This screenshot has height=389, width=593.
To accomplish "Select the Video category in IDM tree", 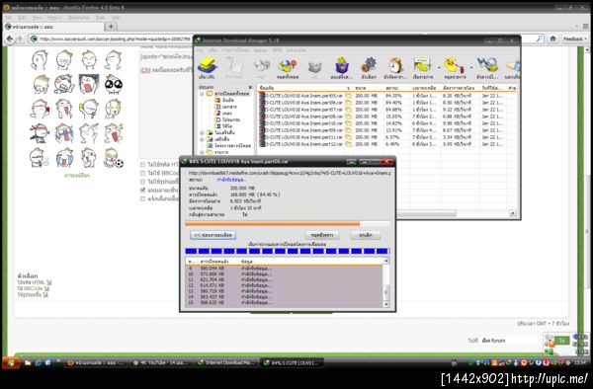I will (x=224, y=126).
